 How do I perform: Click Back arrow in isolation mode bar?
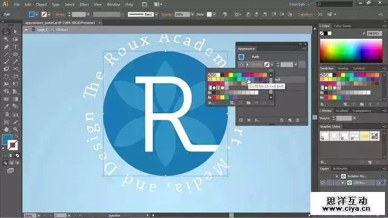(26, 30)
